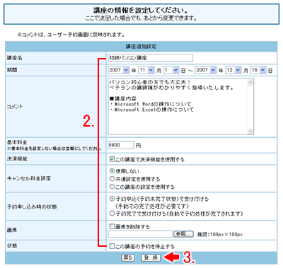
Task: Click the 予約申し込み時の状態 row label
Action: tap(32, 206)
